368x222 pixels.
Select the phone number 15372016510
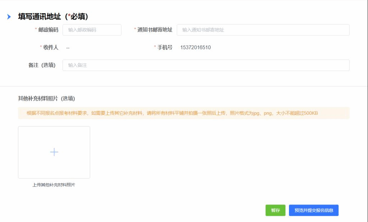click(195, 48)
